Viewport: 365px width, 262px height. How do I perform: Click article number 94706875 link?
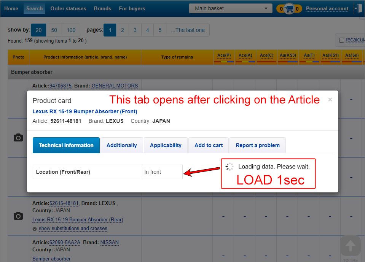(x=61, y=86)
